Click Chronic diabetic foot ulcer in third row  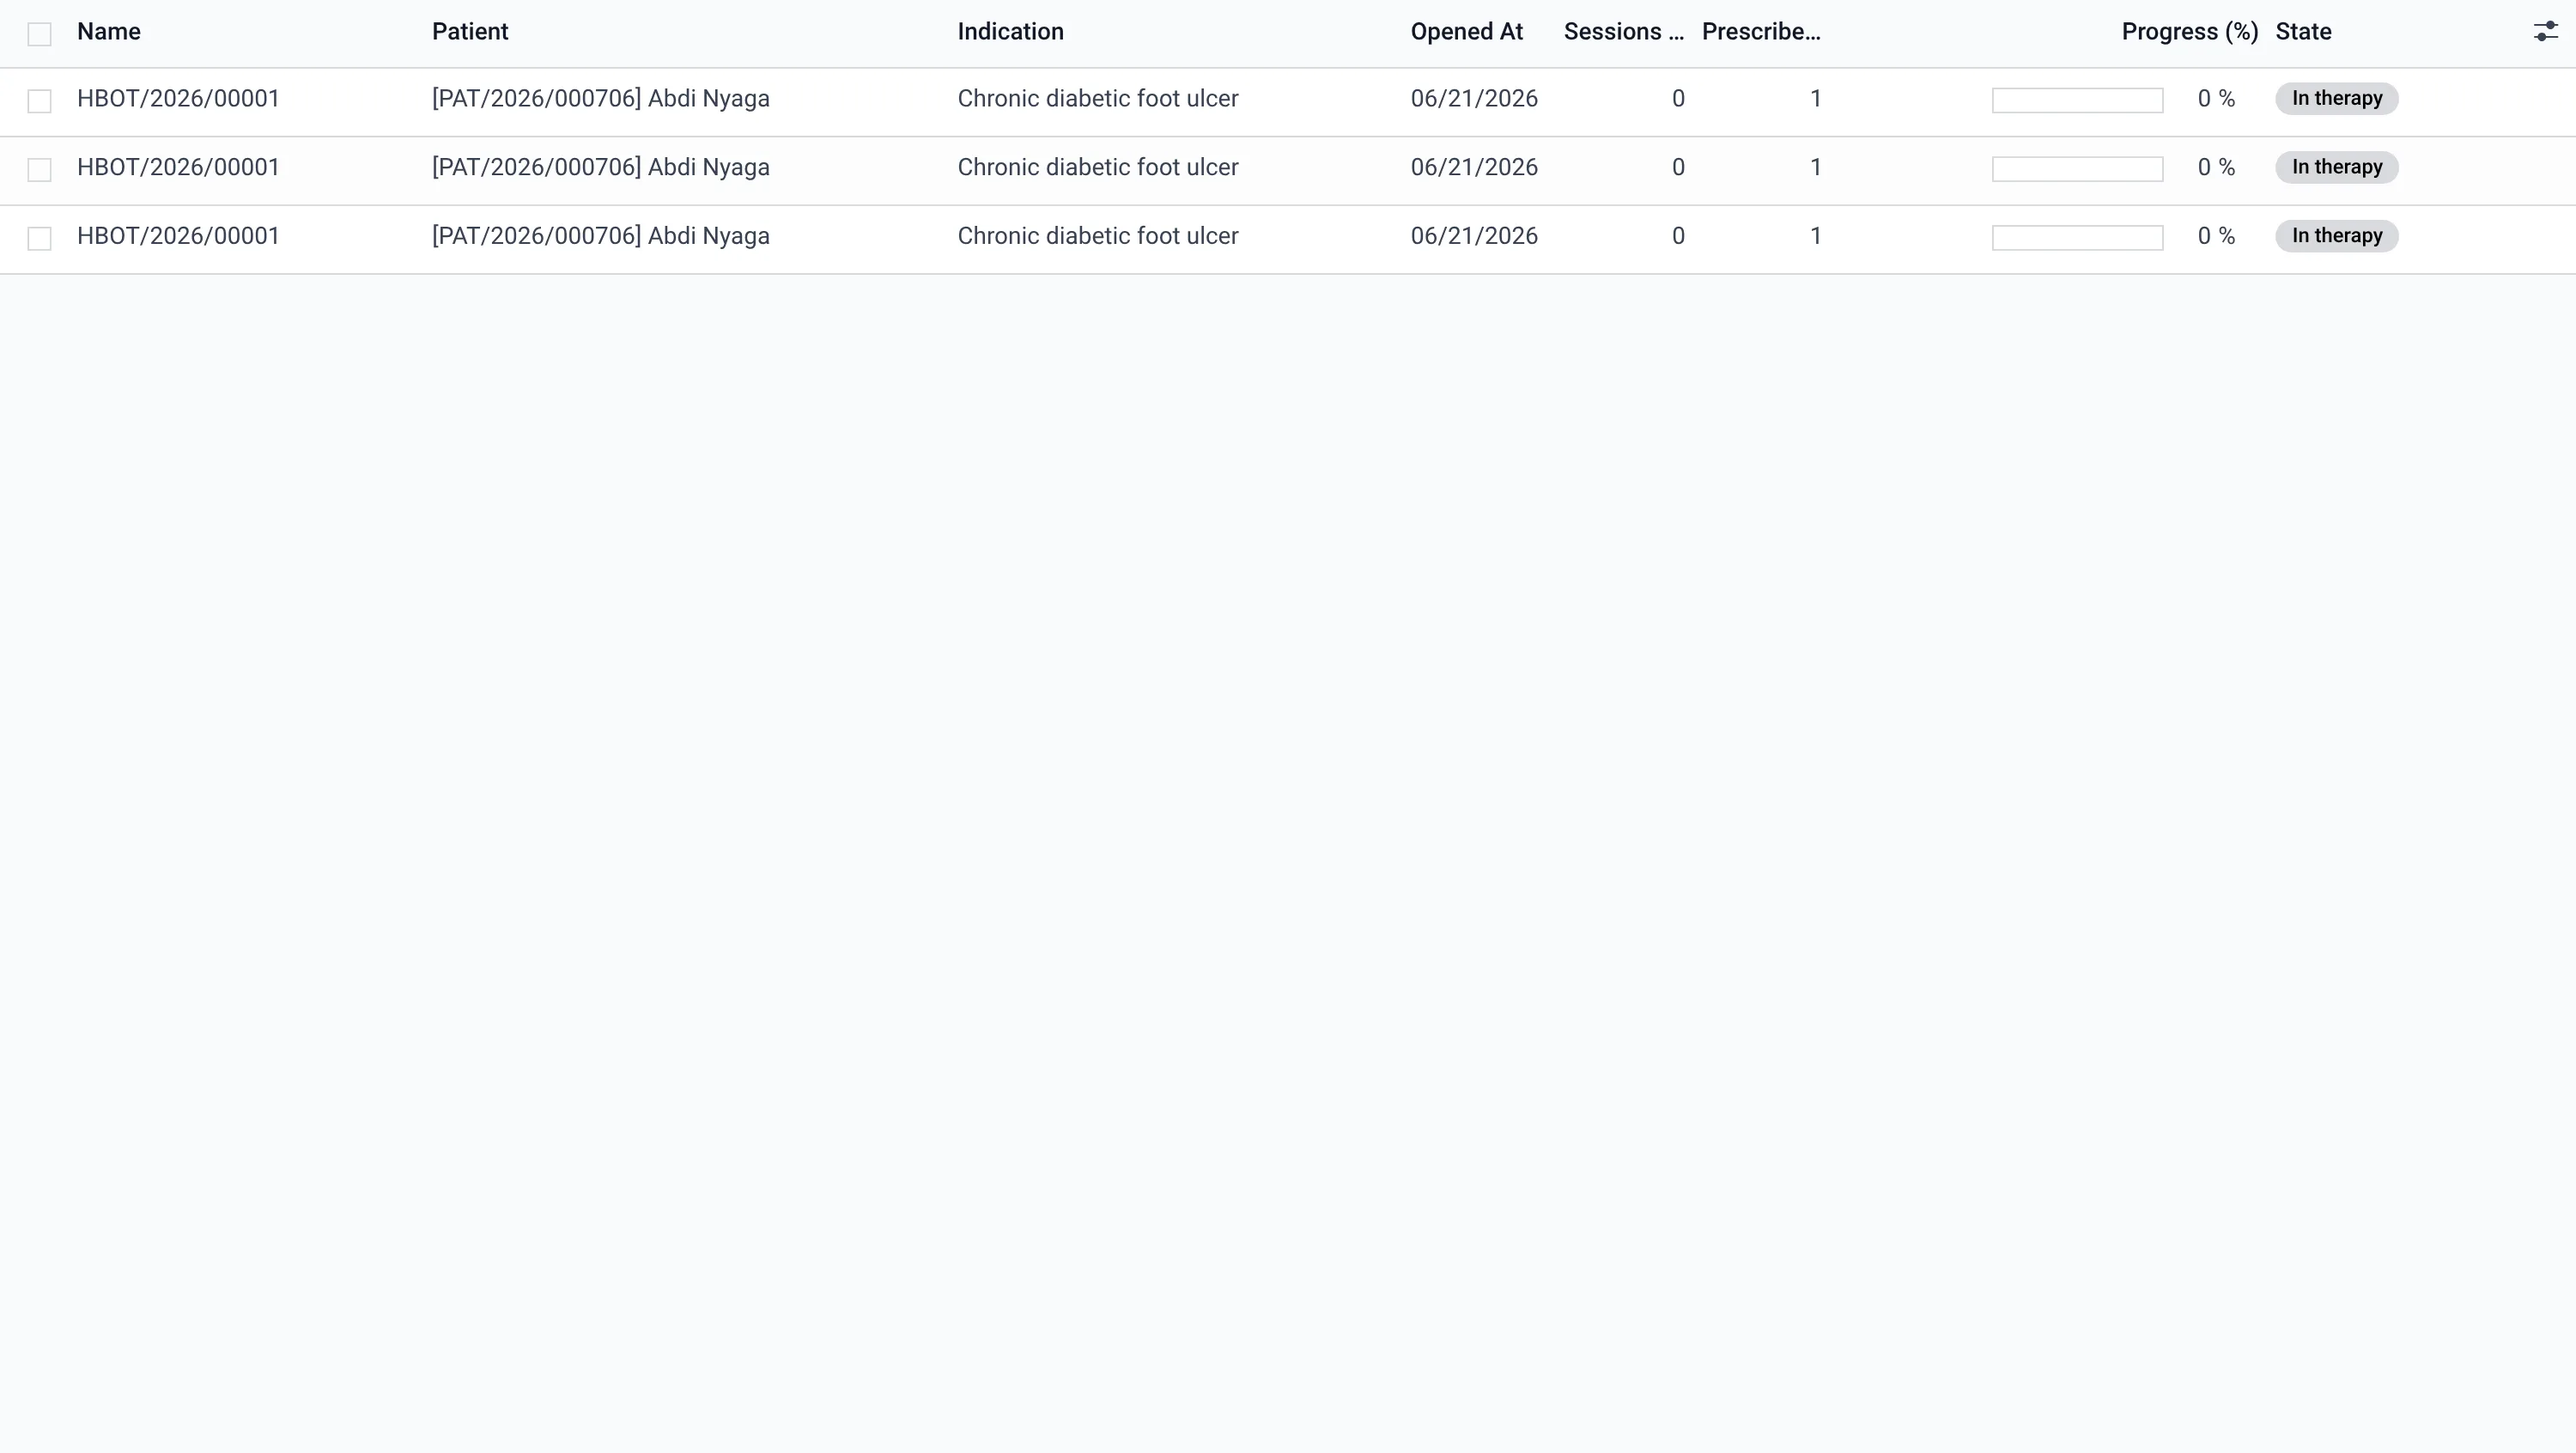pos(1098,236)
